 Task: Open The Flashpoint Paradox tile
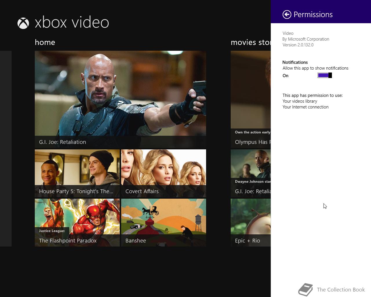point(77,223)
